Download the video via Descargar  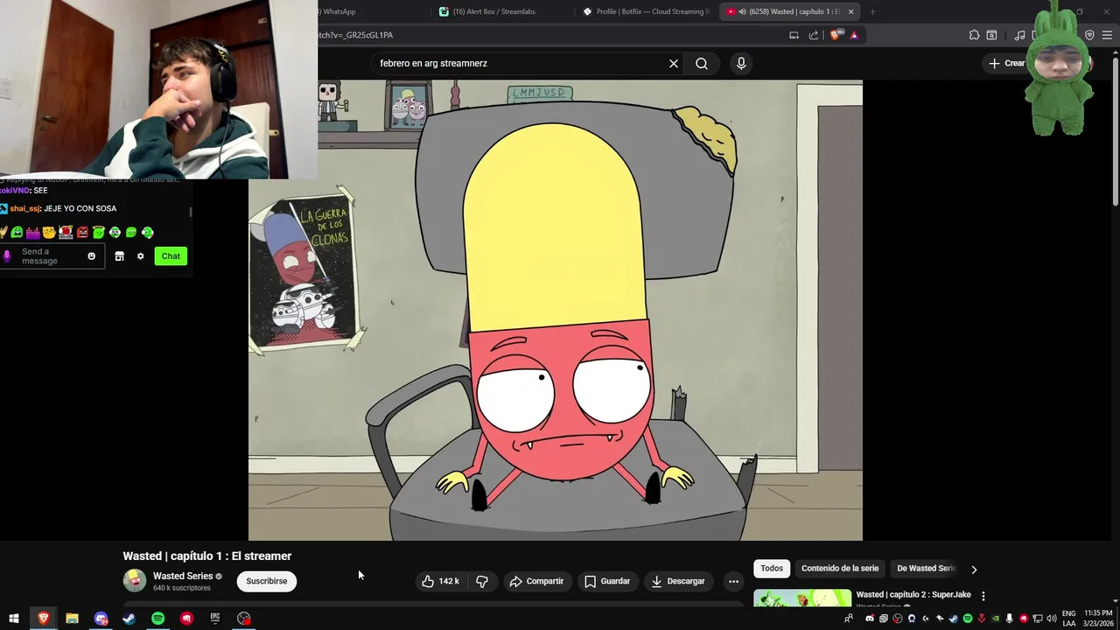click(678, 581)
